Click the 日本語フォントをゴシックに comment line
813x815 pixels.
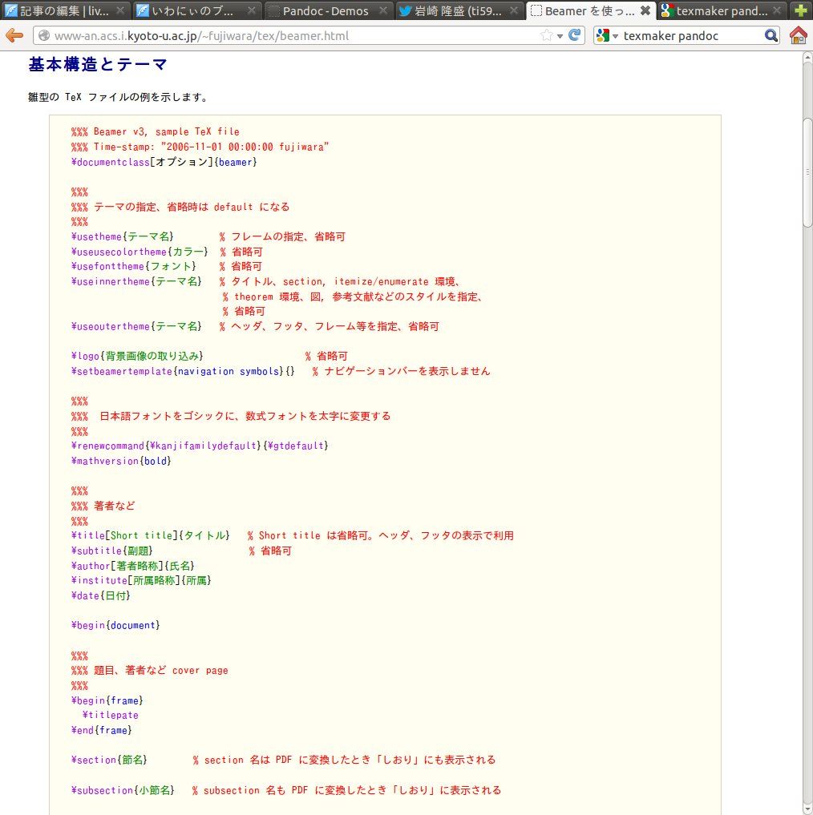[231, 416]
